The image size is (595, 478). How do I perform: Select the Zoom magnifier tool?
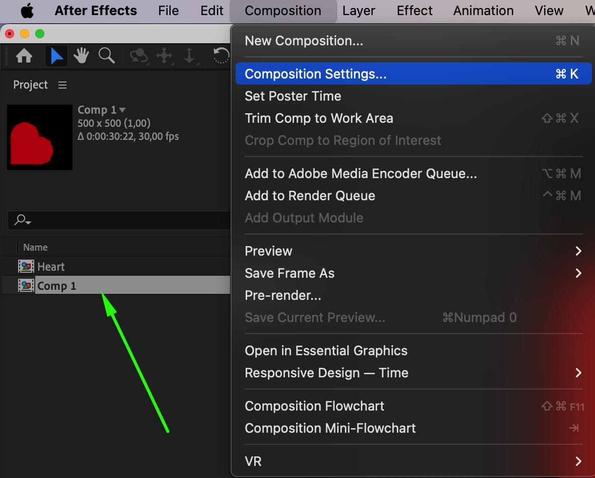click(x=107, y=56)
